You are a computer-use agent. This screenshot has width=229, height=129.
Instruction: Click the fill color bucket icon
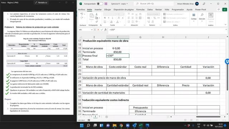[111, 21]
